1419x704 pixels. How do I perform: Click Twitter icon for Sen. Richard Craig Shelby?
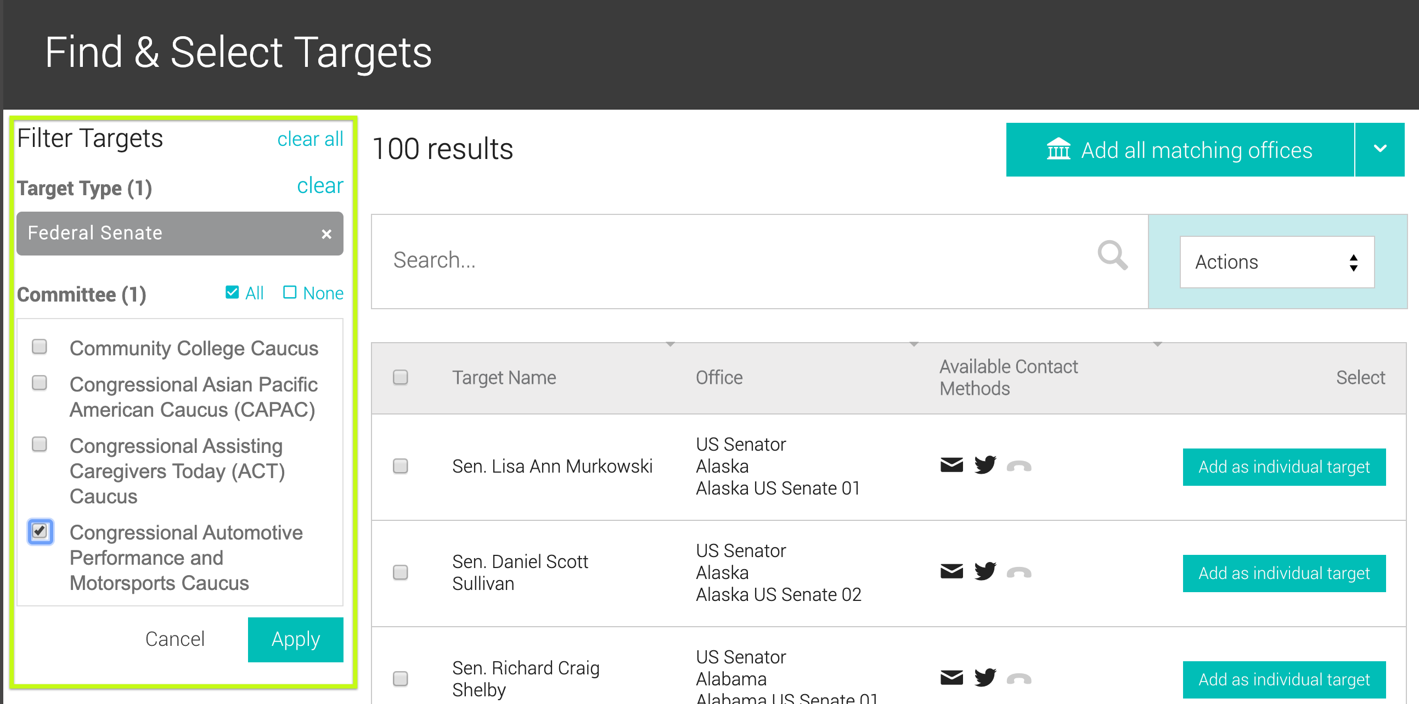(985, 678)
